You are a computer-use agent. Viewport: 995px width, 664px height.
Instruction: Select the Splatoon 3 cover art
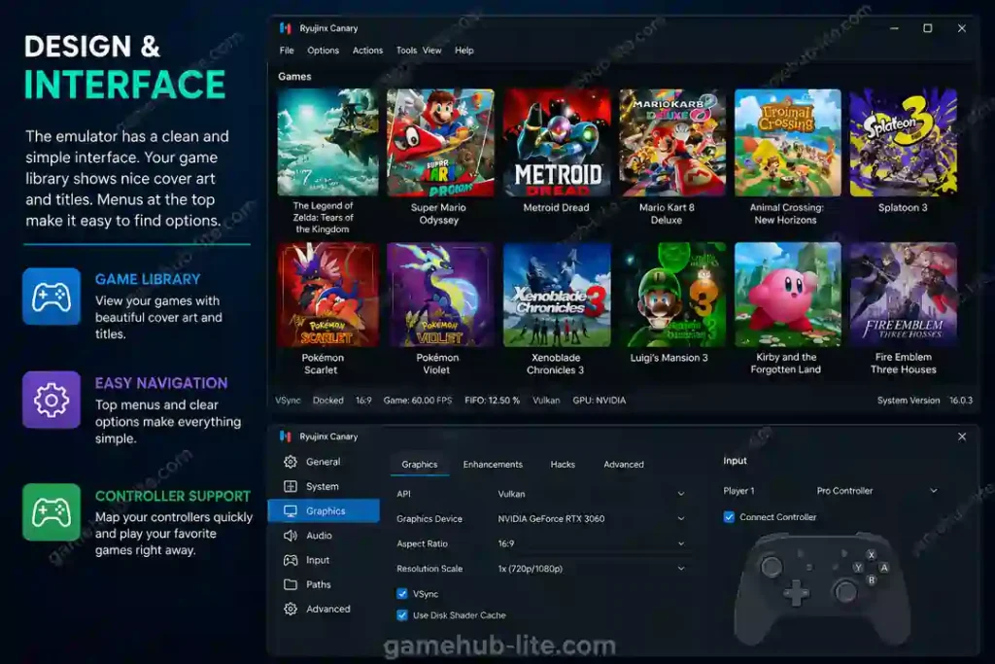[903, 142]
